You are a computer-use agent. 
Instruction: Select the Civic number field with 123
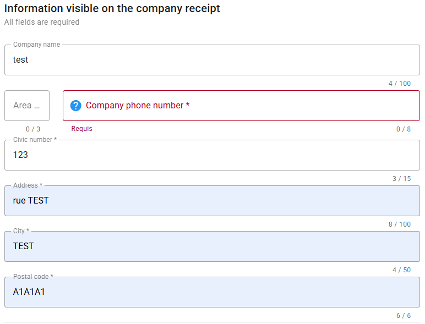(x=212, y=155)
